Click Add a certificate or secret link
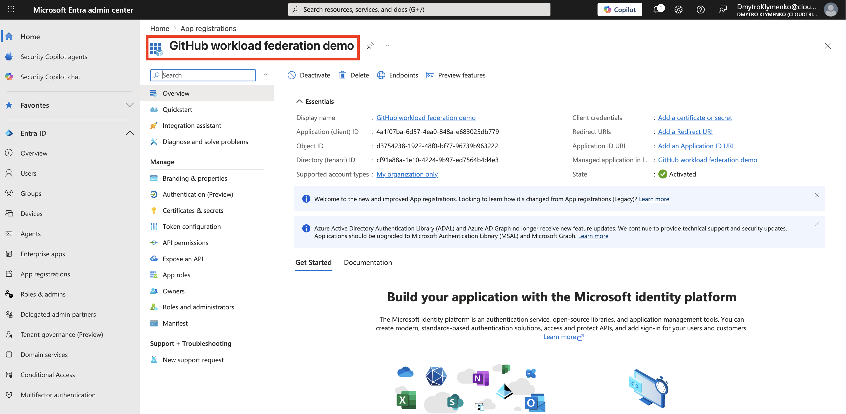The height and width of the screenshot is (414, 846). [x=695, y=117]
